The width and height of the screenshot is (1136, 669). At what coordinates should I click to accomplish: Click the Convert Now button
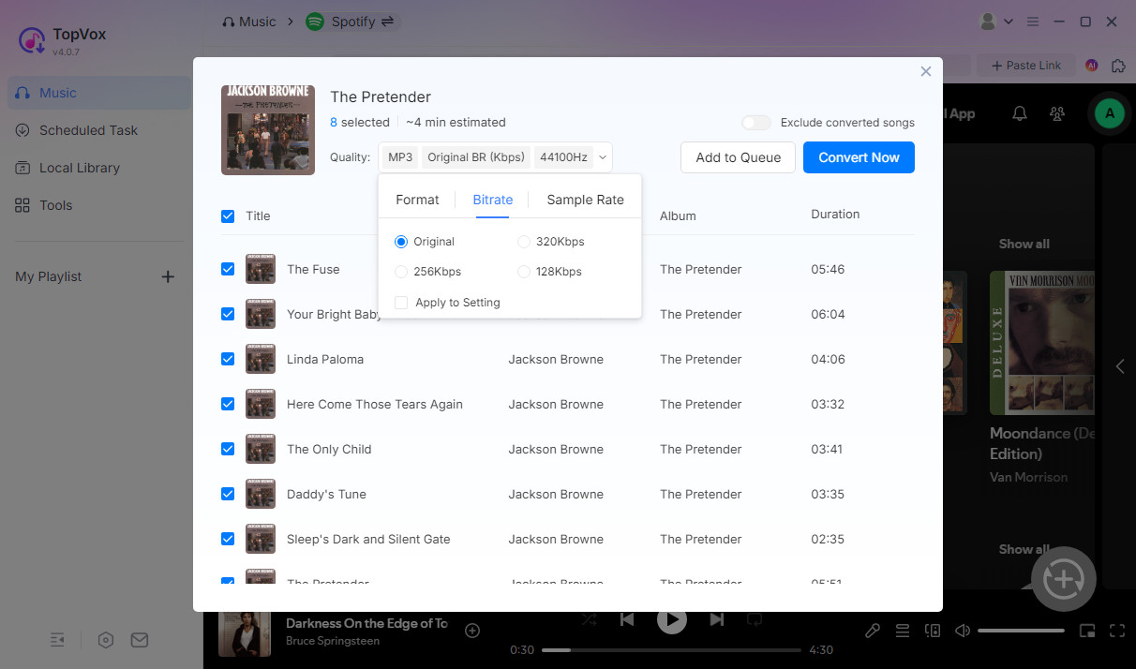click(x=858, y=157)
